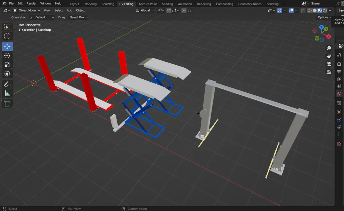Toggle show overlays button

291,10
